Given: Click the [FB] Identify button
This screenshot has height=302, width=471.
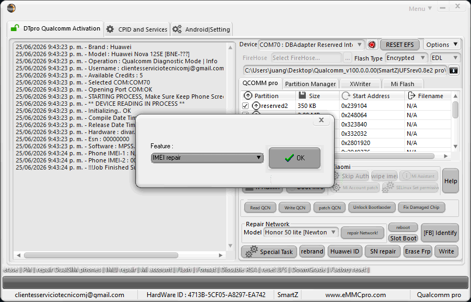Looking at the screenshot, I should coord(440,233).
